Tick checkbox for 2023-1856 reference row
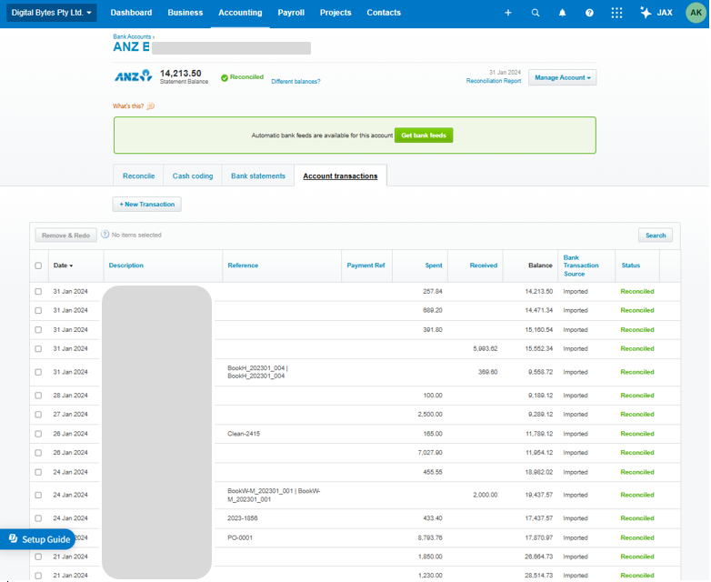This screenshot has width=711, height=582. click(x=38, y=518)
